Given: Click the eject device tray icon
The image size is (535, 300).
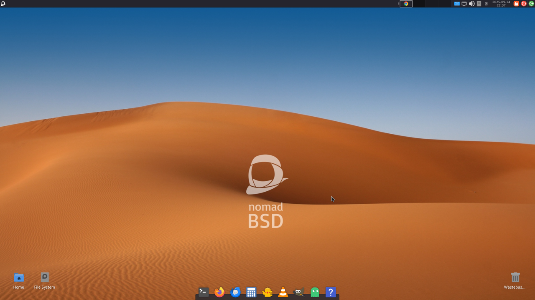Looking at the screenshot, I should pyautogui.click(x=479, y=4).
